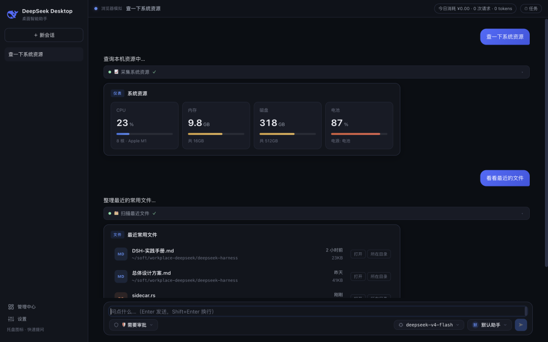Expand the 采集系统资源 tool step row

(316, 72)
